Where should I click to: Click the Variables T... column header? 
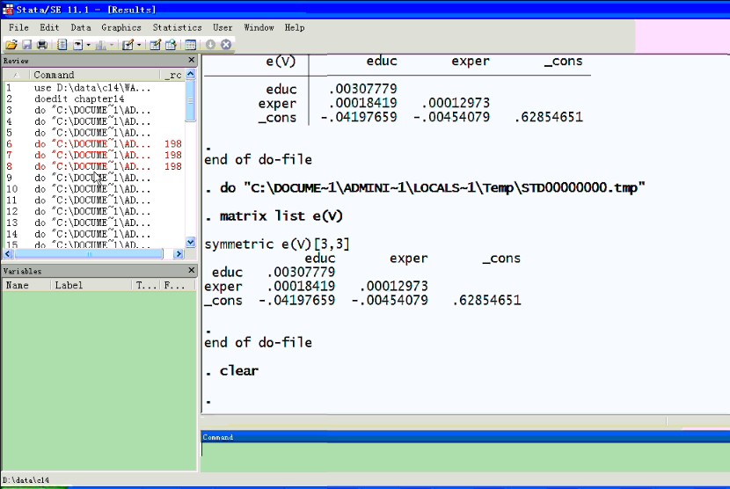[146, 285]
